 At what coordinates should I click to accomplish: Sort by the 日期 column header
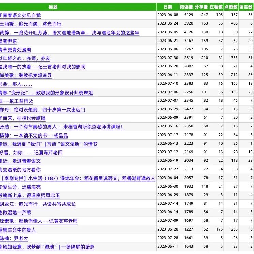(x=168, y=7)
